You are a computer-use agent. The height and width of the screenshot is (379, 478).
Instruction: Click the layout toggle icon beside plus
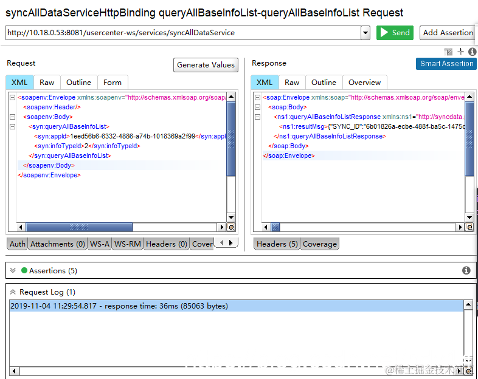(x=448, y=52)
